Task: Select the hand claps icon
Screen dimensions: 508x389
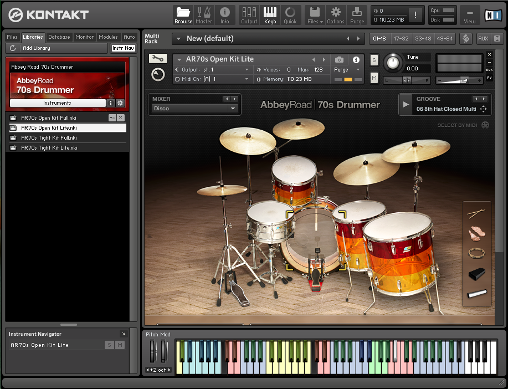Action: tap(476, 233)
